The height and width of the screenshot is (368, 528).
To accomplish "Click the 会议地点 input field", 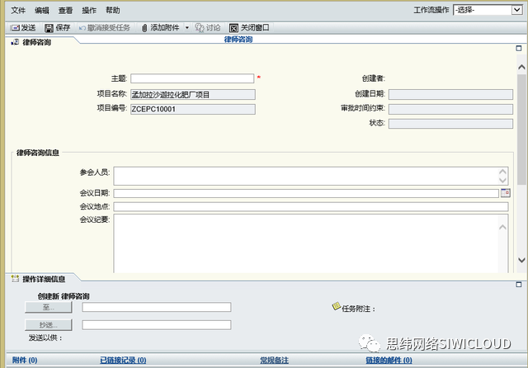I will (x=311, y=207).
